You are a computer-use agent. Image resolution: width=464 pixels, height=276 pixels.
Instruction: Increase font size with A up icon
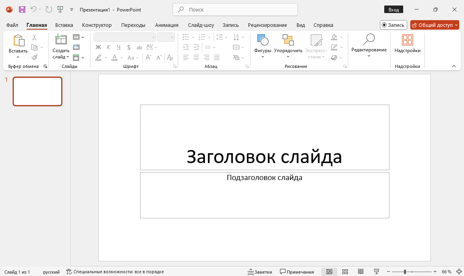coord(148,57)
